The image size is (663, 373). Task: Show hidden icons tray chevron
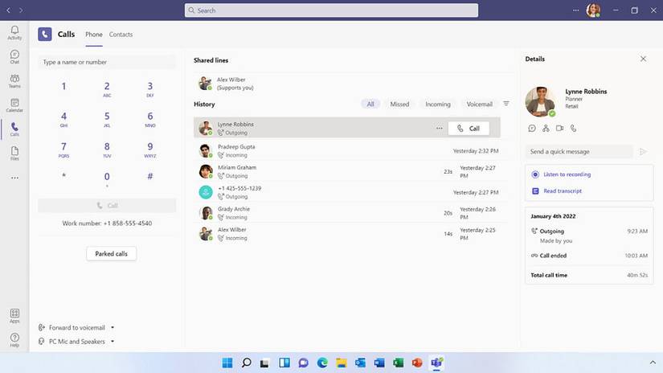click(x=653, y=363)
